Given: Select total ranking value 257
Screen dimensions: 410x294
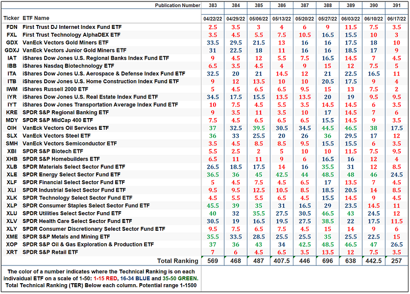Looking at the screenshot, I should (396, 261).
